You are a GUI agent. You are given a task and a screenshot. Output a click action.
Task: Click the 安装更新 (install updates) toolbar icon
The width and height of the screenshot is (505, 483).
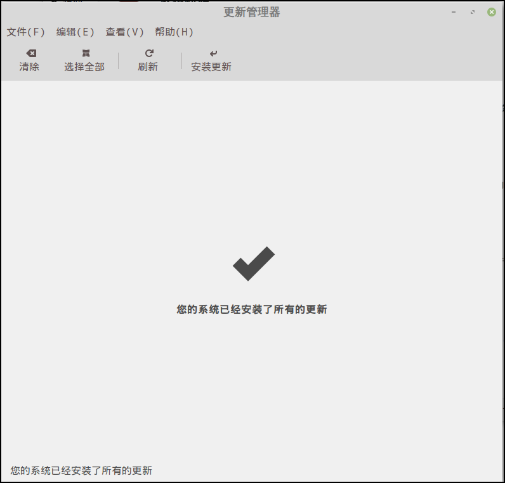[x=213, y=53]
